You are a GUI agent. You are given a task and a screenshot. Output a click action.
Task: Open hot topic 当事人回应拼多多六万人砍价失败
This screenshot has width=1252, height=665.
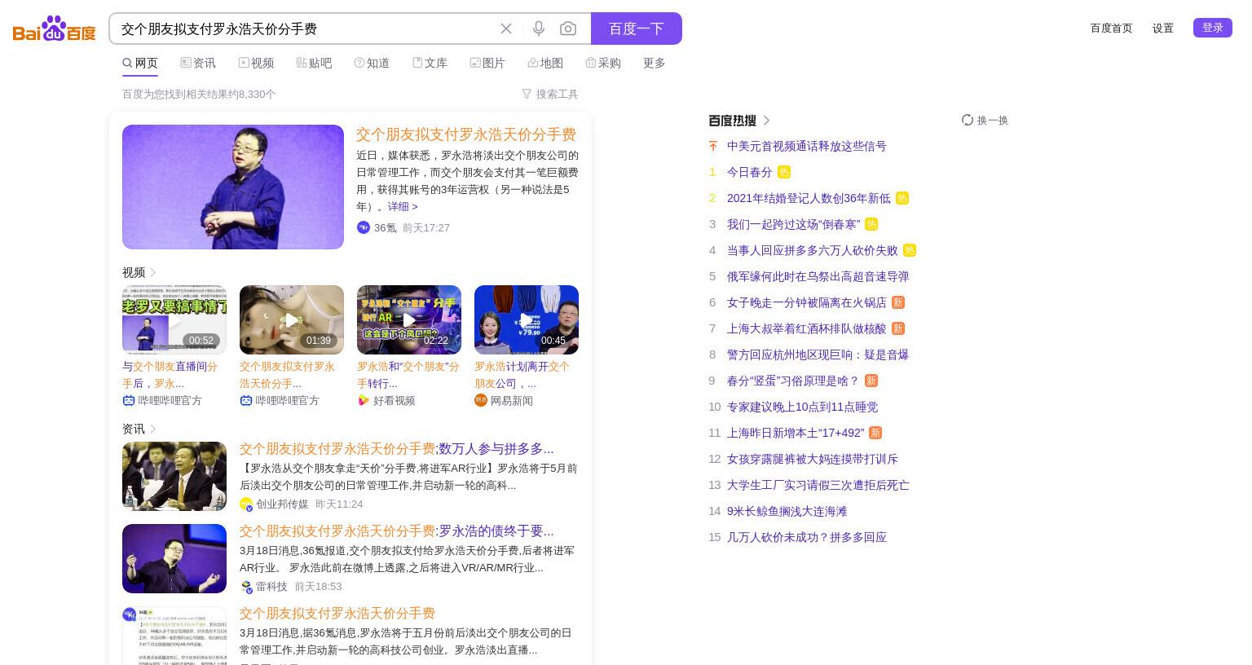point(813,250)
